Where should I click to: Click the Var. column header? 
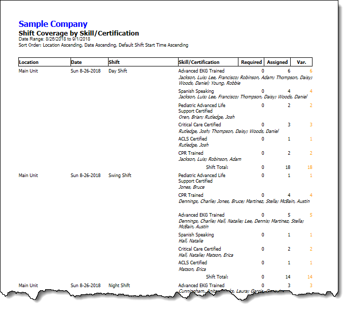tap(301, 62)
